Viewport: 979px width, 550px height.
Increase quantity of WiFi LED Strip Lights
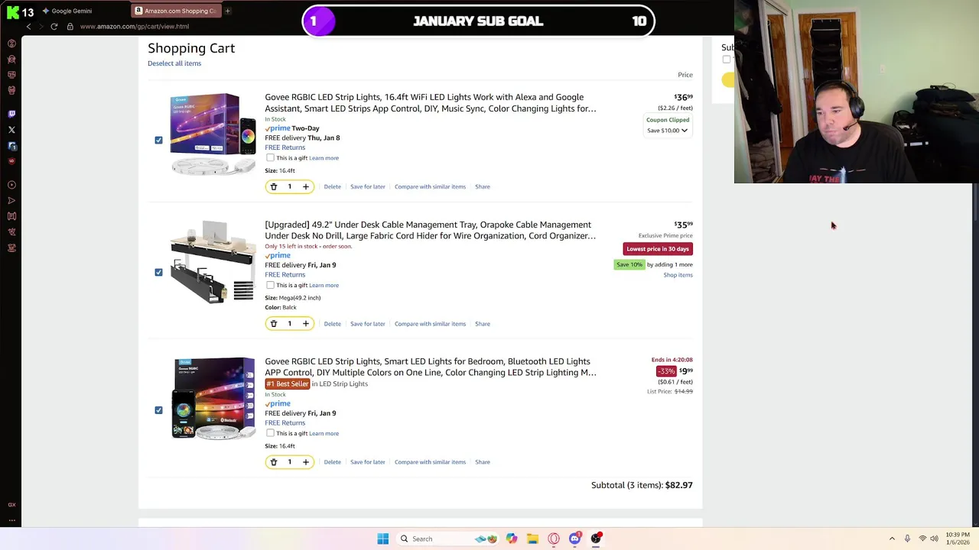pyautogui.click(x=306, y=186)
